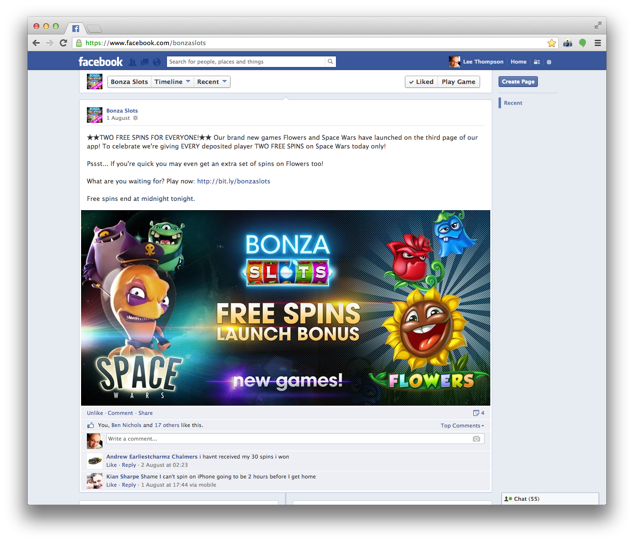Image resolution: width=634 pixels, height=543 pixels.
Task: Click the Comment link under the post
Action: click(x=120, y=413)
